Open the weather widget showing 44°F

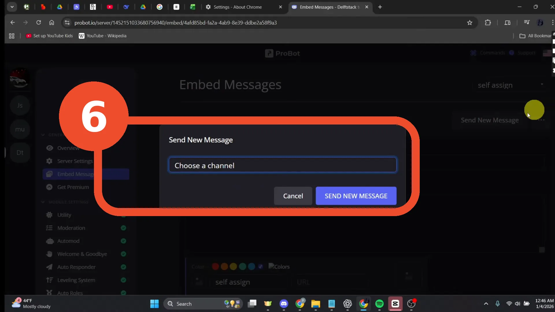[31, 303]
